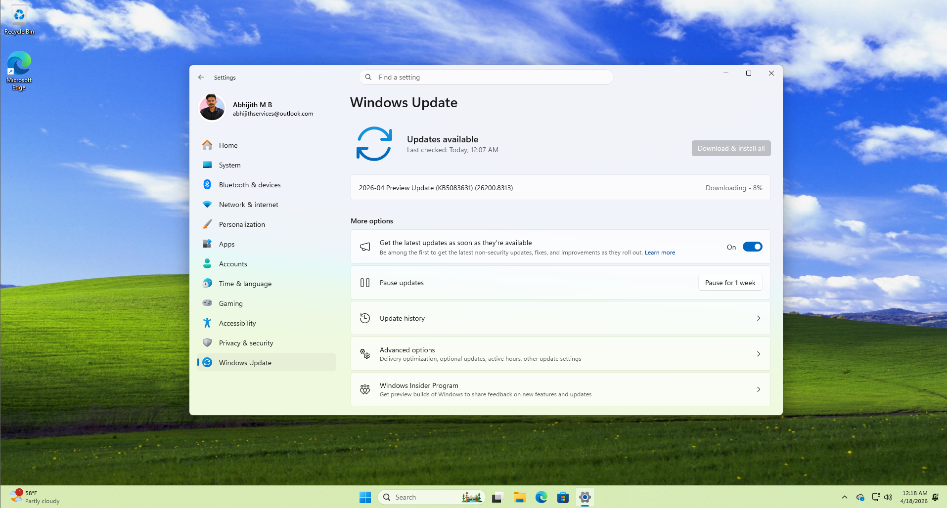The height and width of the screenshot is (508, 947).
Task: Click the Find a setting search field
Action: point(486,77)
